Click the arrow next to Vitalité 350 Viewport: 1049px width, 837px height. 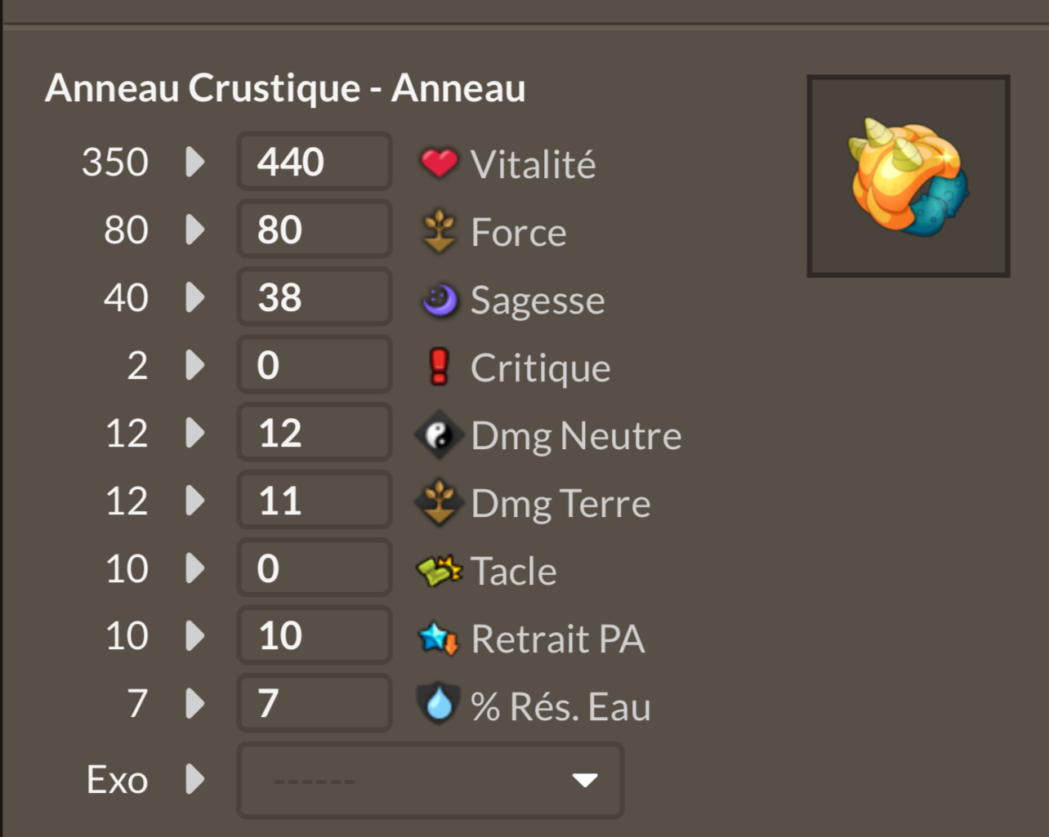coord(194,162)
